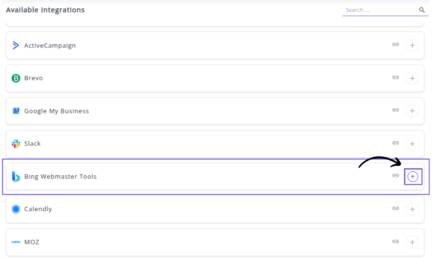Add the Slack integration

[412, 144]
